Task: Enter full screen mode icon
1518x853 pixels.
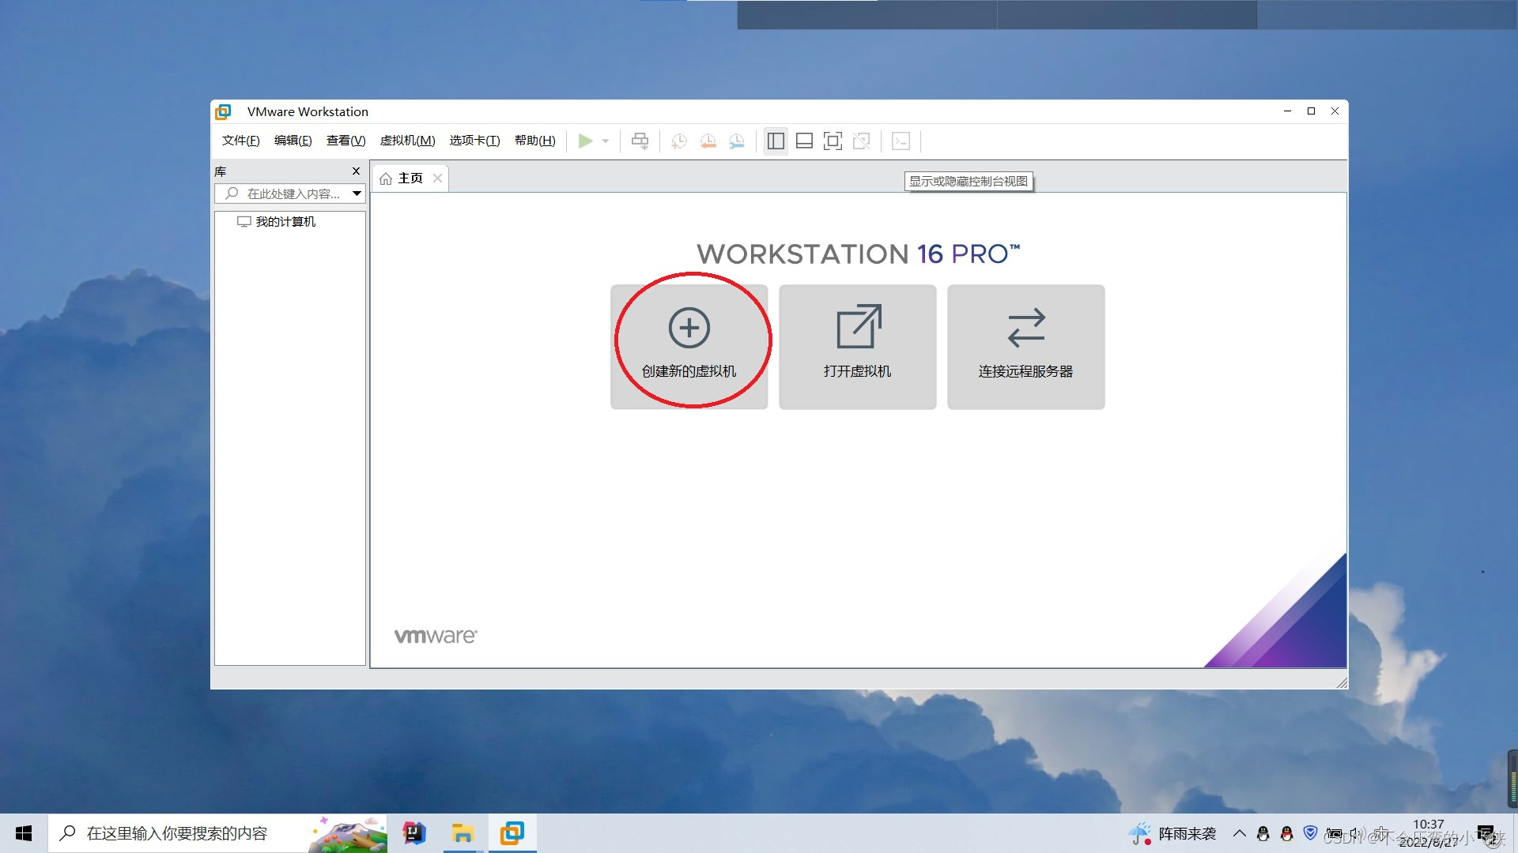Action: point(833,141)
